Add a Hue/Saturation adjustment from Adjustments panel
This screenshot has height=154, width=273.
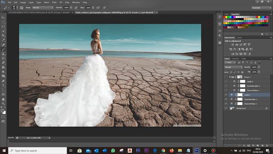pyautogui.click(x=230, y=49)
